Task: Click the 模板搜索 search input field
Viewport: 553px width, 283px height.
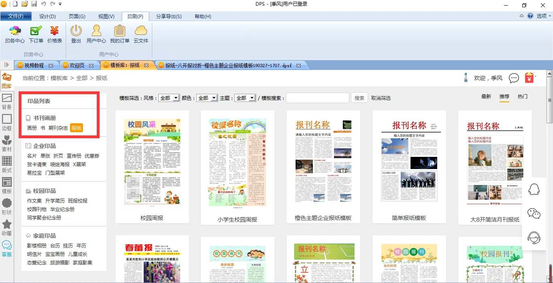Action: click(317, 98)
